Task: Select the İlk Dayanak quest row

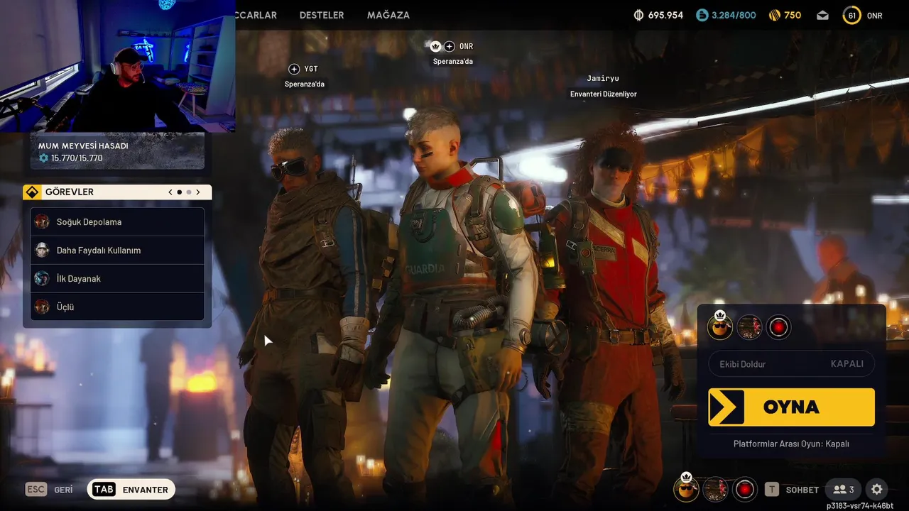Action: [117, 278]
